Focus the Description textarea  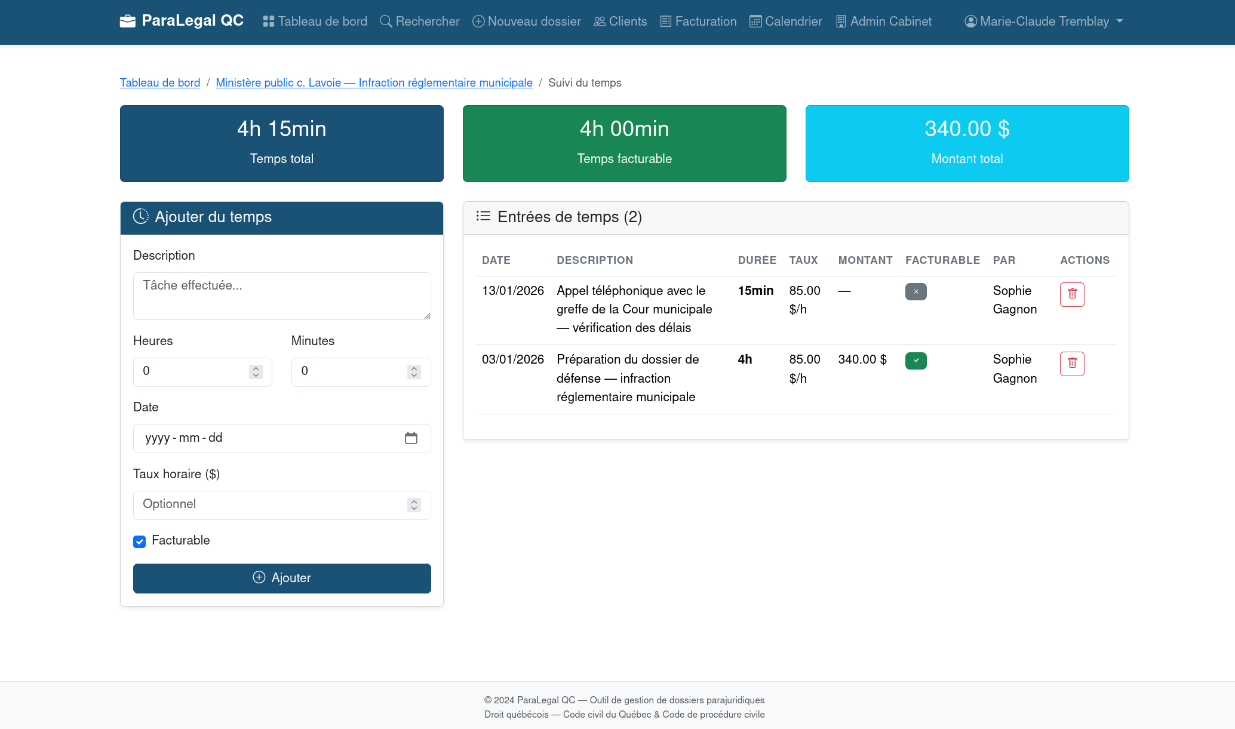coord(281,296)
